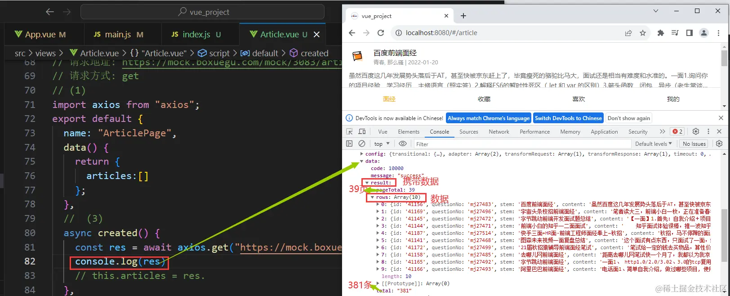Open the vue_project search box in VS Code
This screenshot has height=296, width=730.
coord(202,12)
